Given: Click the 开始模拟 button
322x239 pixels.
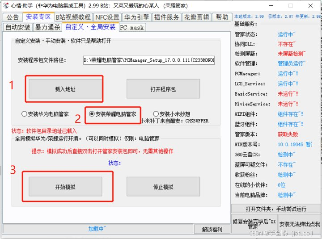Looking at the screenshot, I should coord(65,187).
